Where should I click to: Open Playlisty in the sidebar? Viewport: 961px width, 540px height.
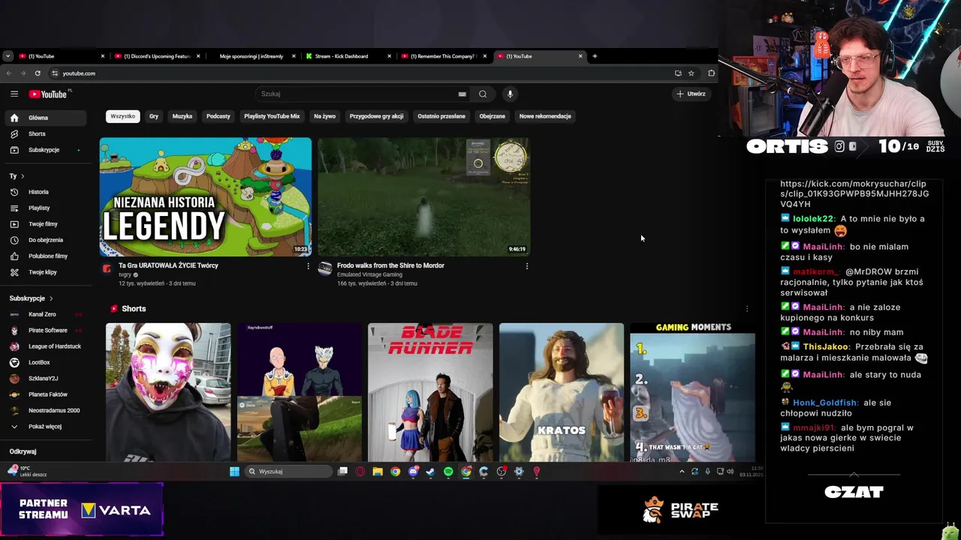coord(47,208)
